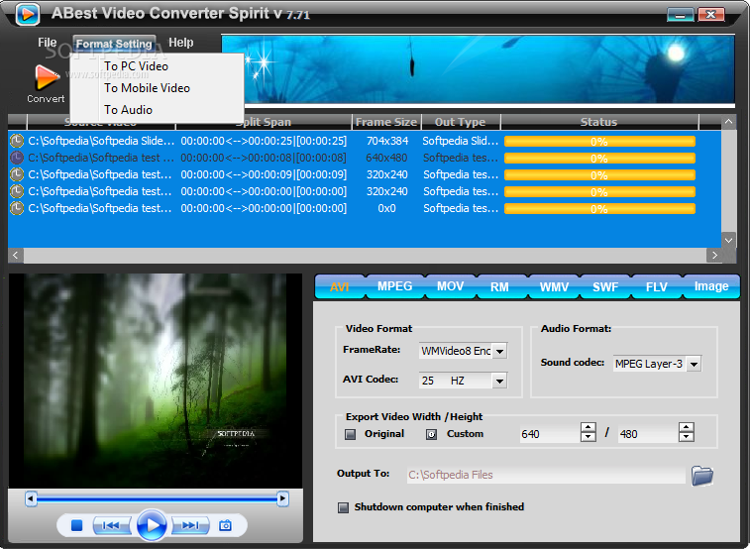The image size is (750, 549).
Task: Click clock icon of the 0x0 frame size row
Action: (x=17, y=208)
